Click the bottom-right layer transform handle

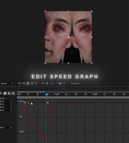click(x=92, y=63)
